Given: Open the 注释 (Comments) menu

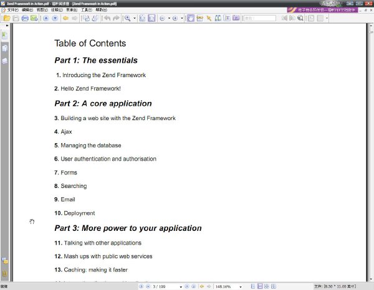Looking at the screenshot, I should click(57, 10).
